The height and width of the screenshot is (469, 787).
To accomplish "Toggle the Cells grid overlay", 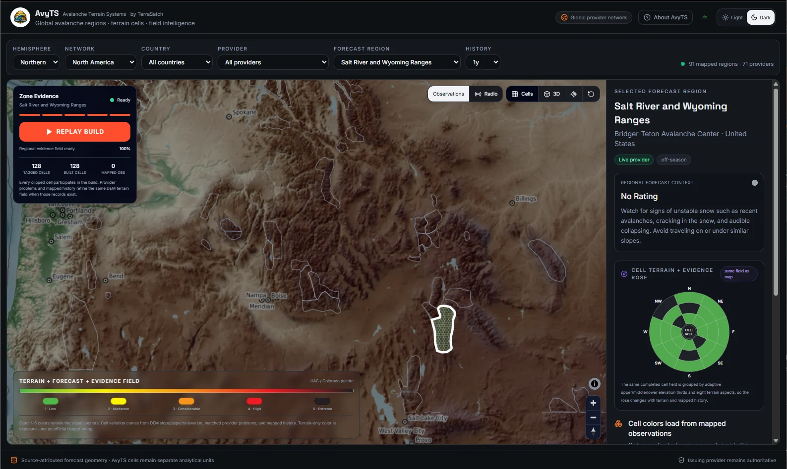I will tap(522, 94).
